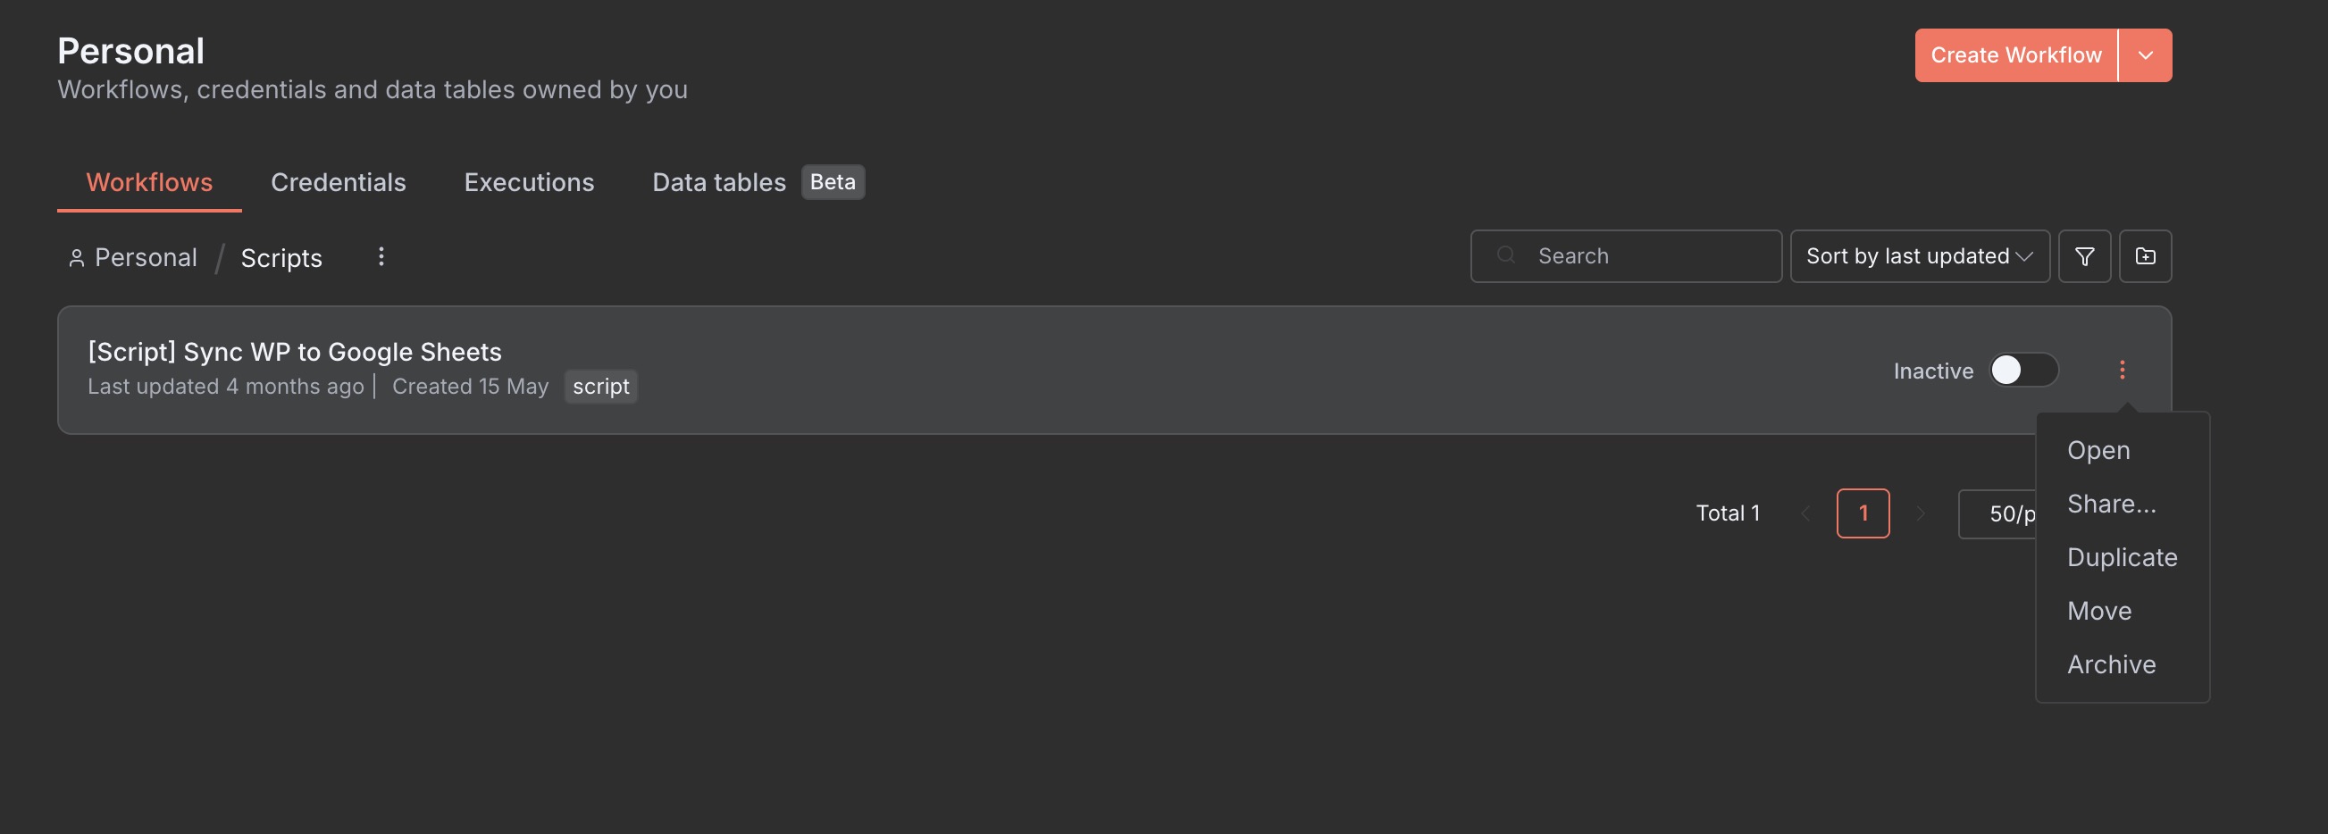The height and width of the screenshot is (834, 2328).
Task: Choose Archive in the context menu
Action: 2111,664
